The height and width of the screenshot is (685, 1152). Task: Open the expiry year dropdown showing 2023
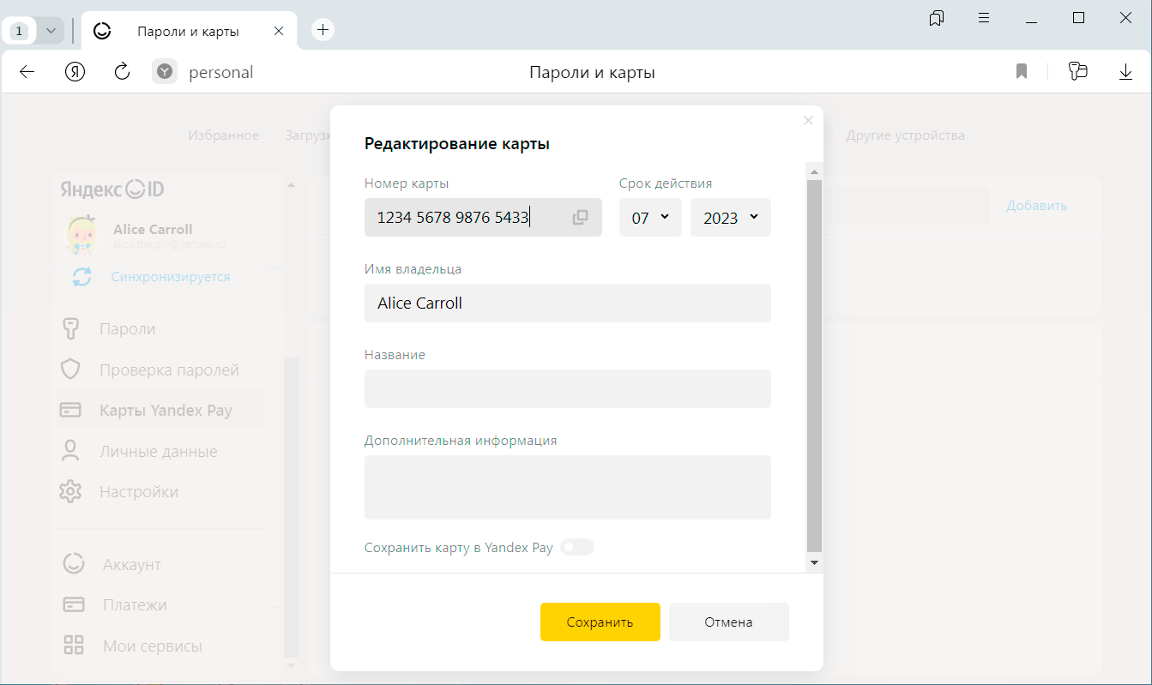coord(730,218)
